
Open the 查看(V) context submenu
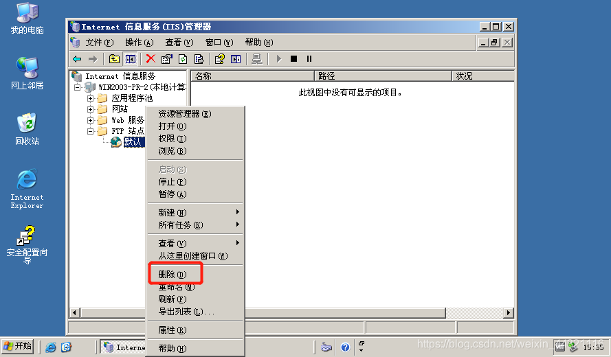coord(195,243)
